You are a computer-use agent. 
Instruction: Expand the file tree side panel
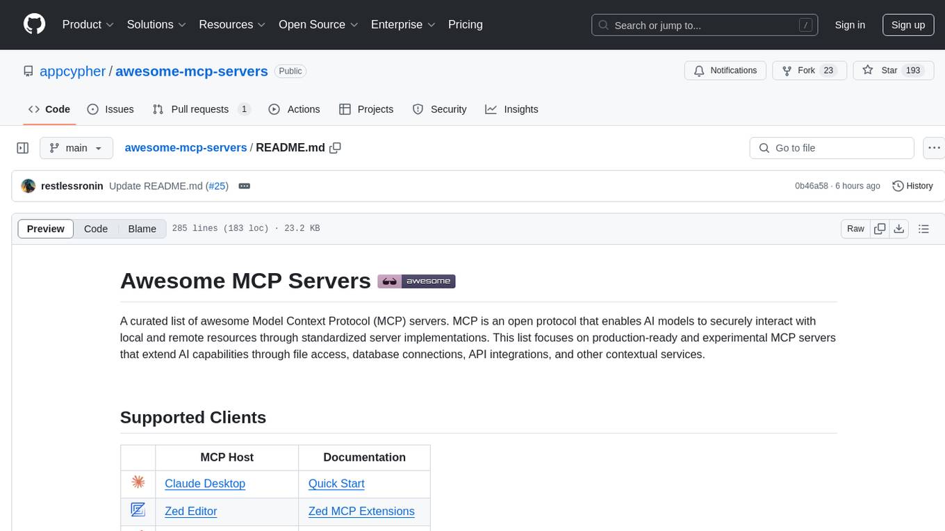23,148
